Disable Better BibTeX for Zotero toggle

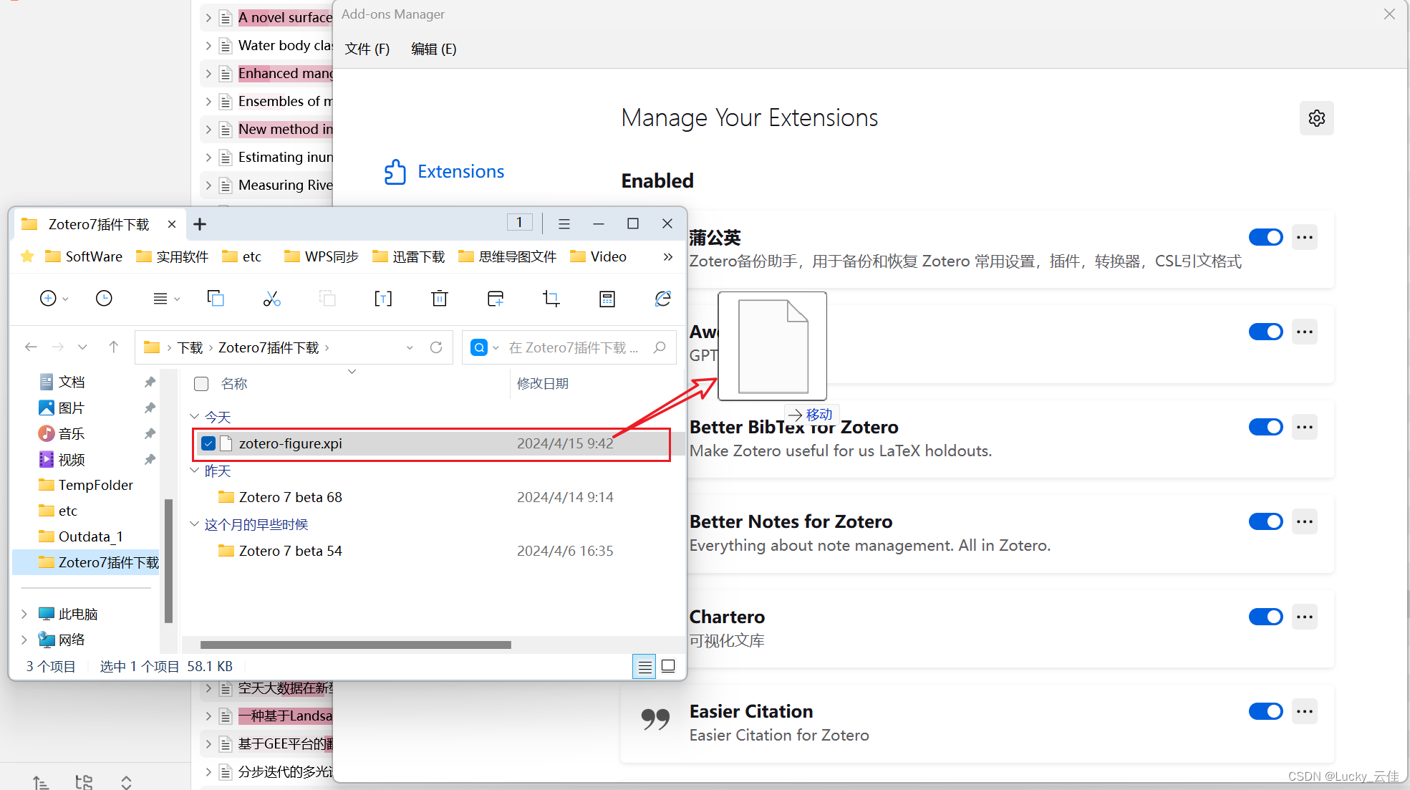[x=1266, y=428]
